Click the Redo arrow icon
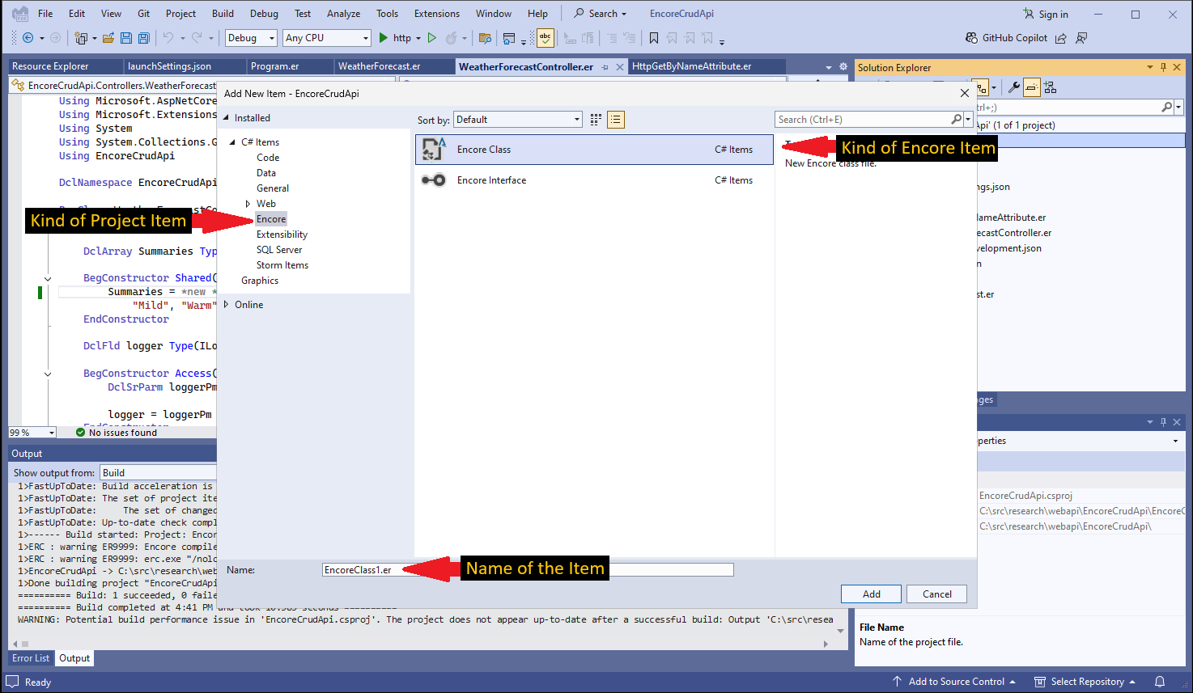Viewport: 1193px width, 693px height. 197,38
